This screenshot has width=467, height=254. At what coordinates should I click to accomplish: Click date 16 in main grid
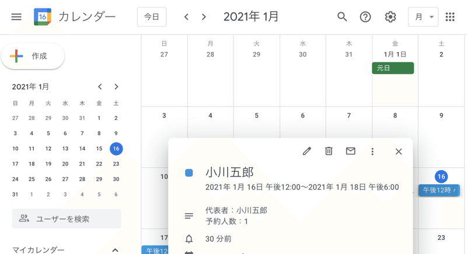click(x=441, y=177)
